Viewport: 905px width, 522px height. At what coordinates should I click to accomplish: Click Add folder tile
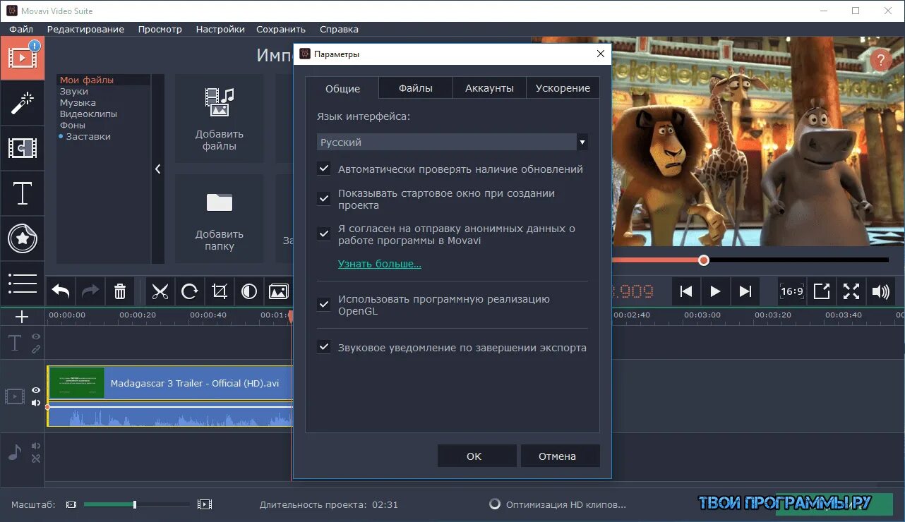(x=220, y=219)
